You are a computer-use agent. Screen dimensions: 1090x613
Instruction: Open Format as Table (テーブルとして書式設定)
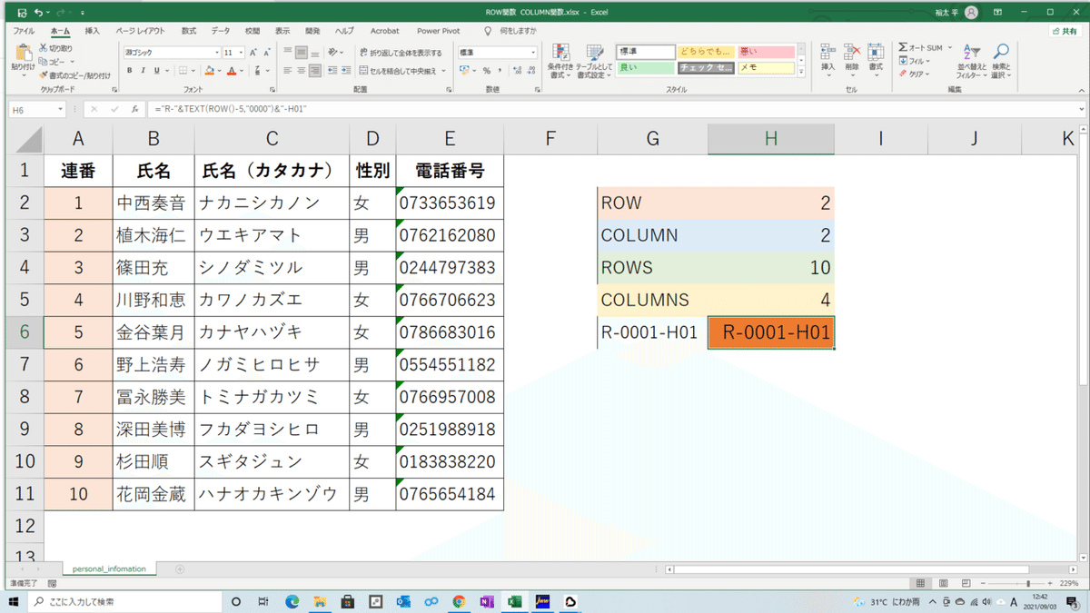(x=594, y=61)
